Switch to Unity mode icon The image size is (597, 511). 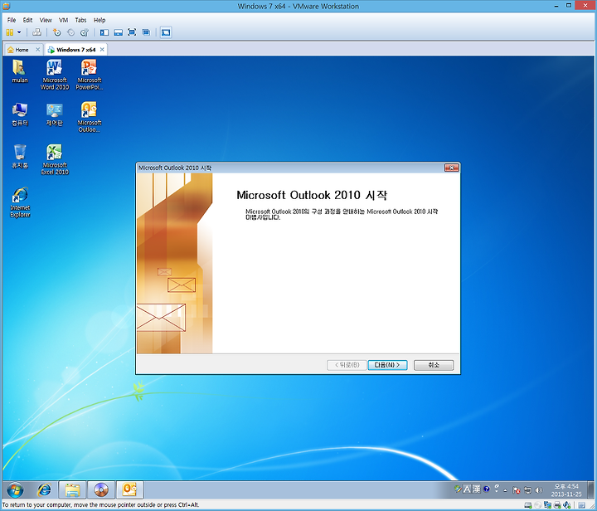pos(146,32)
